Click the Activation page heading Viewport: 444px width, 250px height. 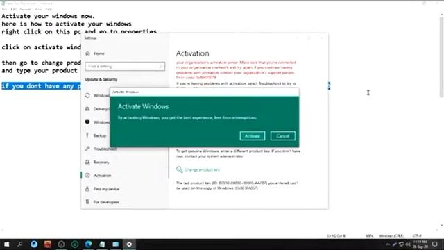tap(193, 53)
